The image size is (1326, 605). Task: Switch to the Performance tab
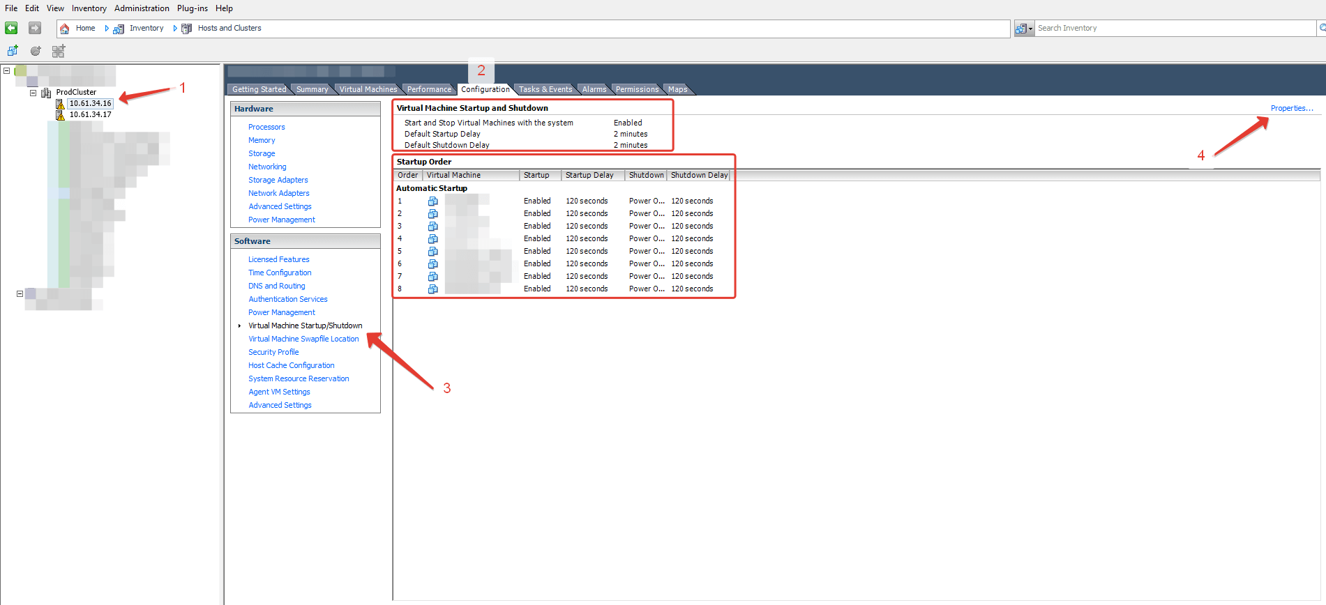pyautogui.click(x=429, y=89)
